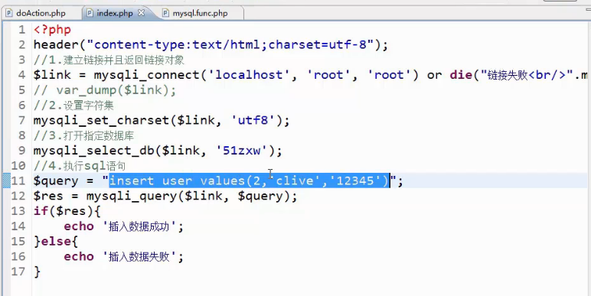591x296 pixels.
Task: Click the $query variable on line 11
Action: [56, 181]
